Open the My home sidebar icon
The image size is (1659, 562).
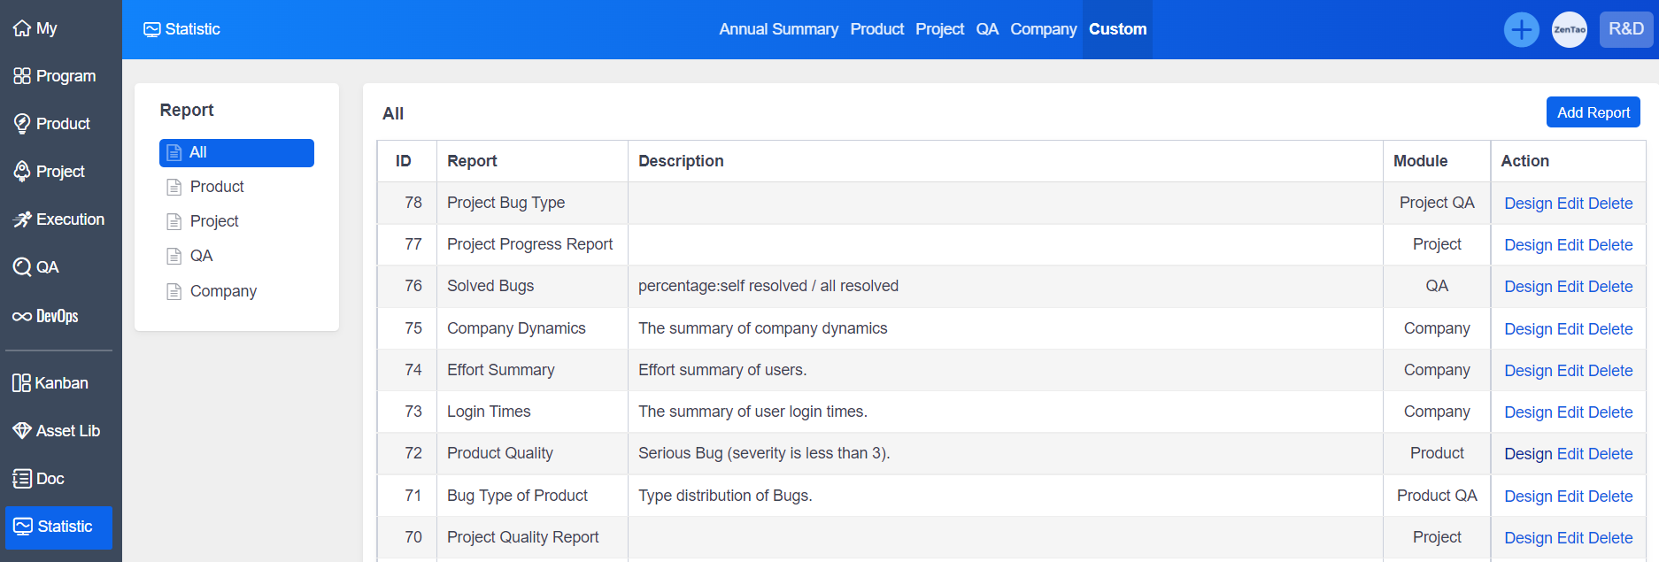tap(35, 28)
